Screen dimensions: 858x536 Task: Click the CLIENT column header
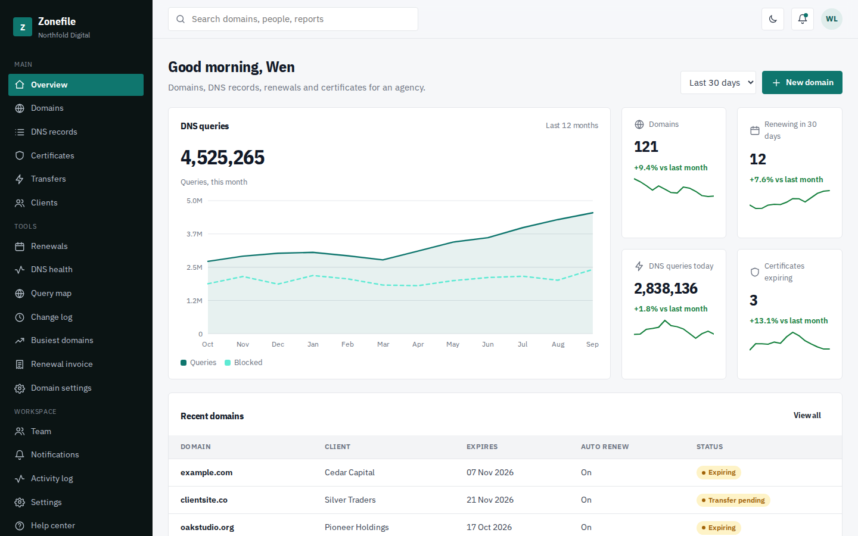337,447
